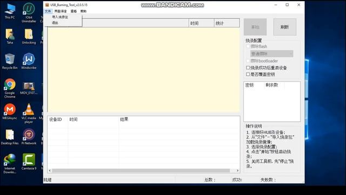Click the 时间 header in the top device table
This screenshot has height=195, width=346.
tap(201, 23)
